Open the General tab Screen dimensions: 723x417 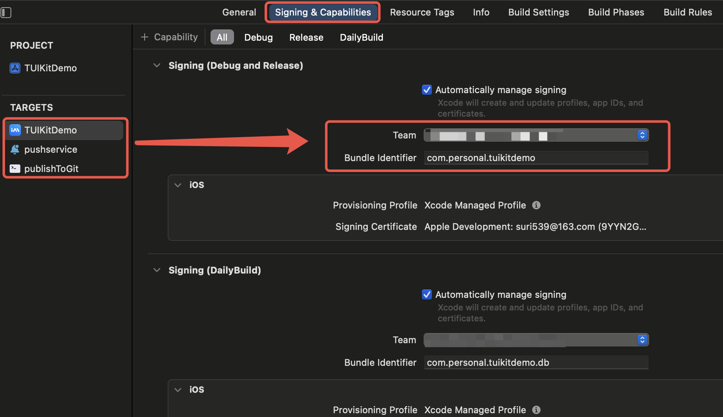239,13
